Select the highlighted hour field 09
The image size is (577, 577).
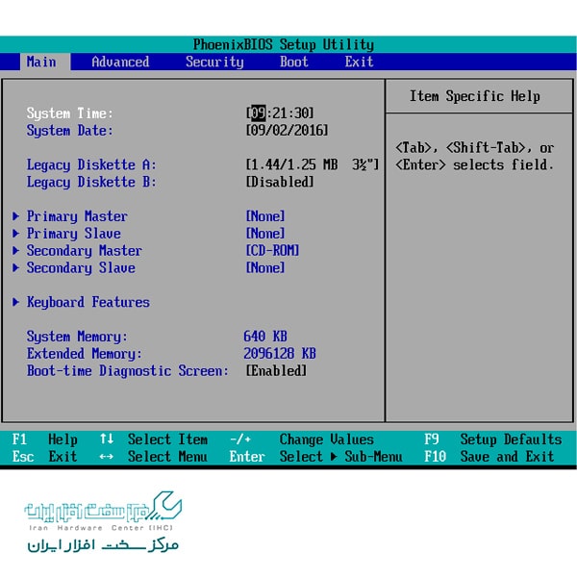pyautogui.click(x=258, y=113)
